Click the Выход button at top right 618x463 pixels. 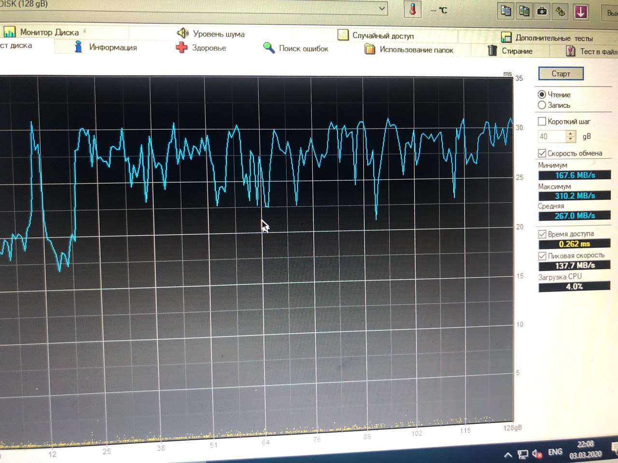tap(610, 13)
